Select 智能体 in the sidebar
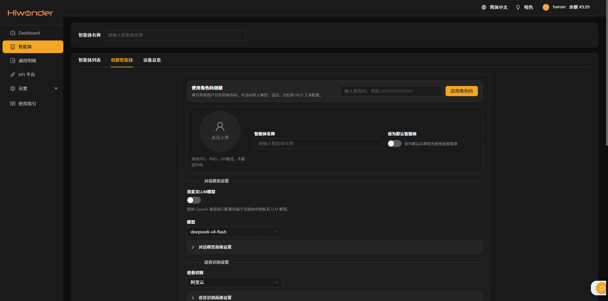Viewport: 608px width, 301px height. pos(33,47)
